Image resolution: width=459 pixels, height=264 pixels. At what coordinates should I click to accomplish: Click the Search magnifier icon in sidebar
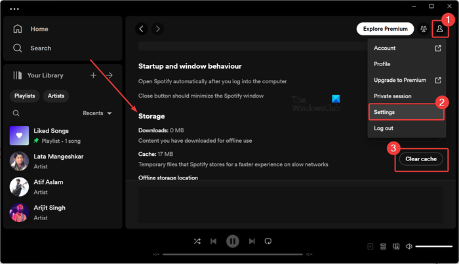(x=18, y=48)
